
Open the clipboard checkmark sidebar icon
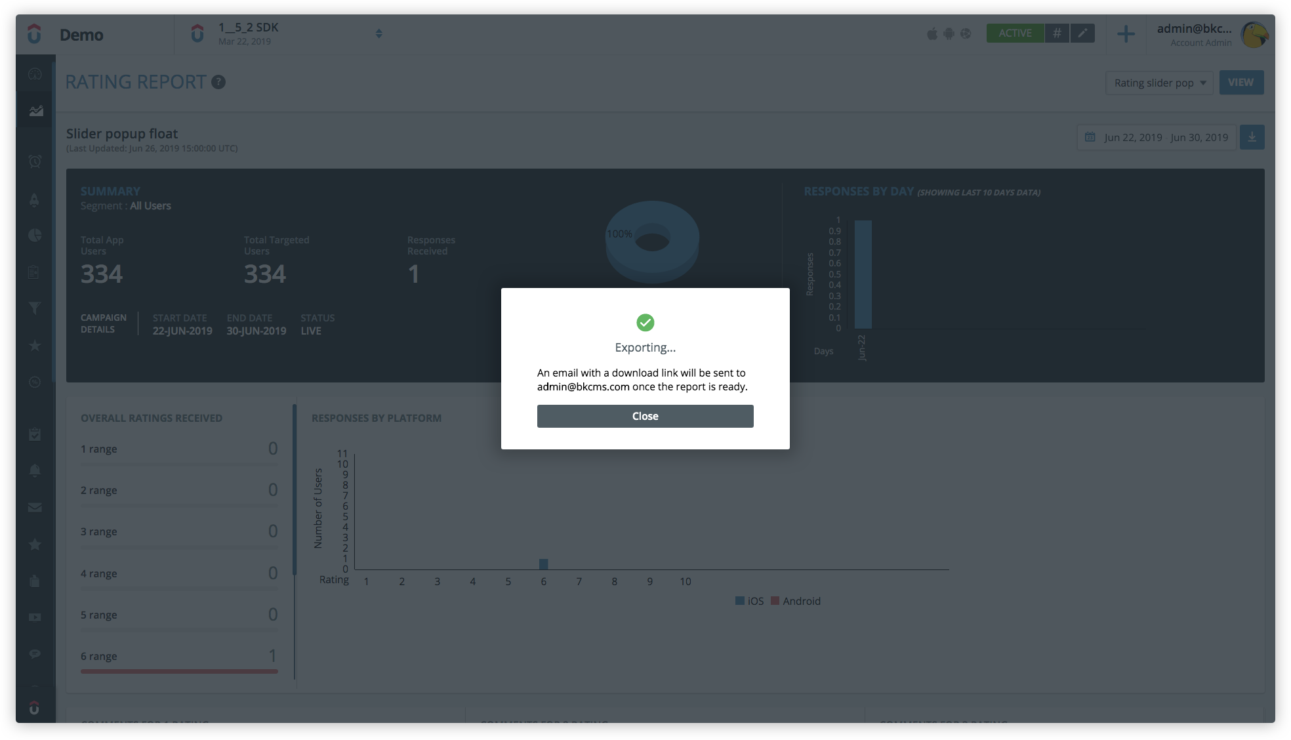(35, 434)
